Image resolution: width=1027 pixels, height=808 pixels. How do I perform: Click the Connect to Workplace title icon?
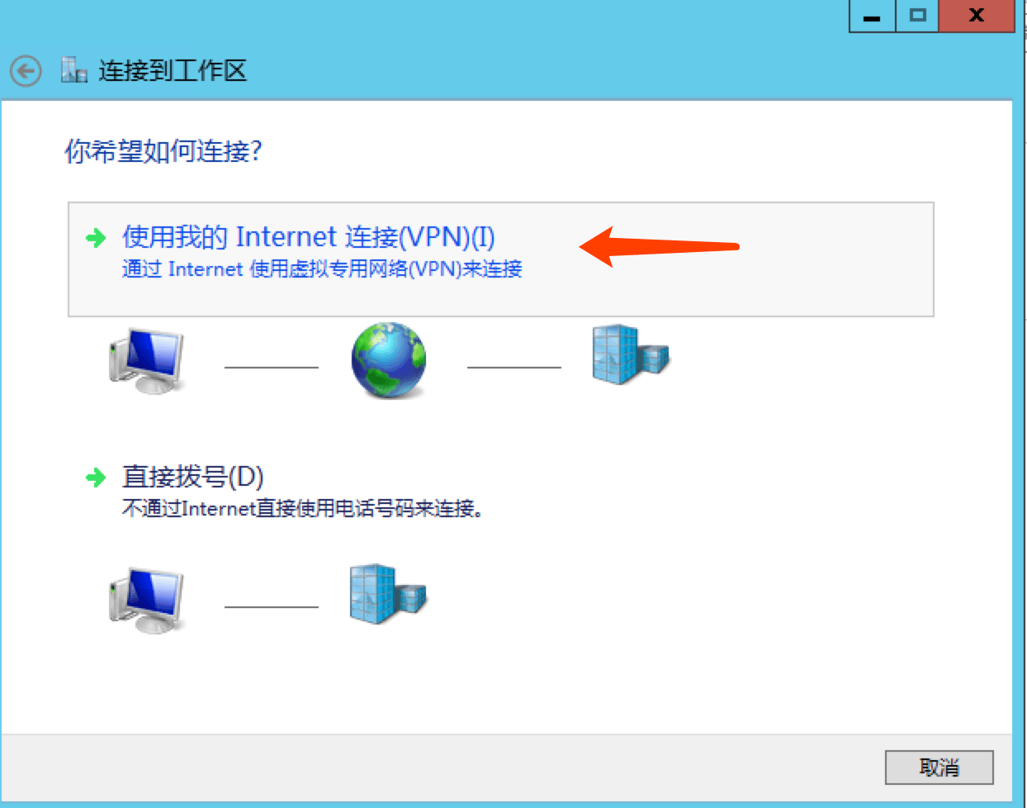click(x=73, y=70)
